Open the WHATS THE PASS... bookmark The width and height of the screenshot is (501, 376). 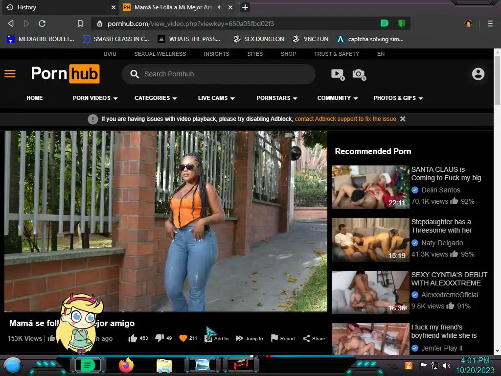pos(189,39)
